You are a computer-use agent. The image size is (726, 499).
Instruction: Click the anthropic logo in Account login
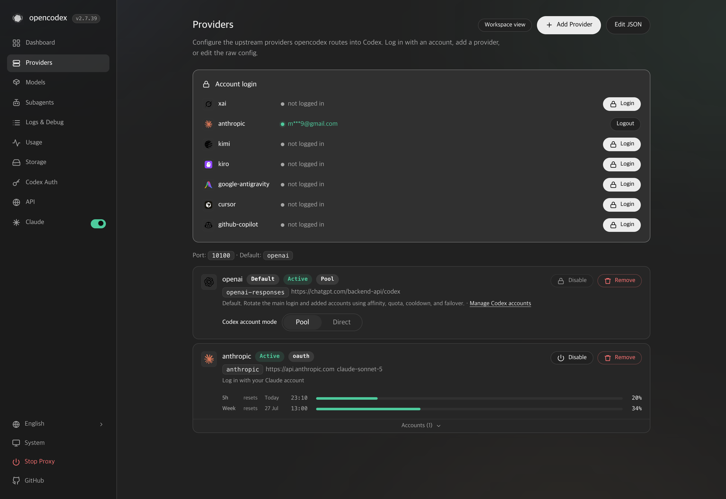pos(208,124)
